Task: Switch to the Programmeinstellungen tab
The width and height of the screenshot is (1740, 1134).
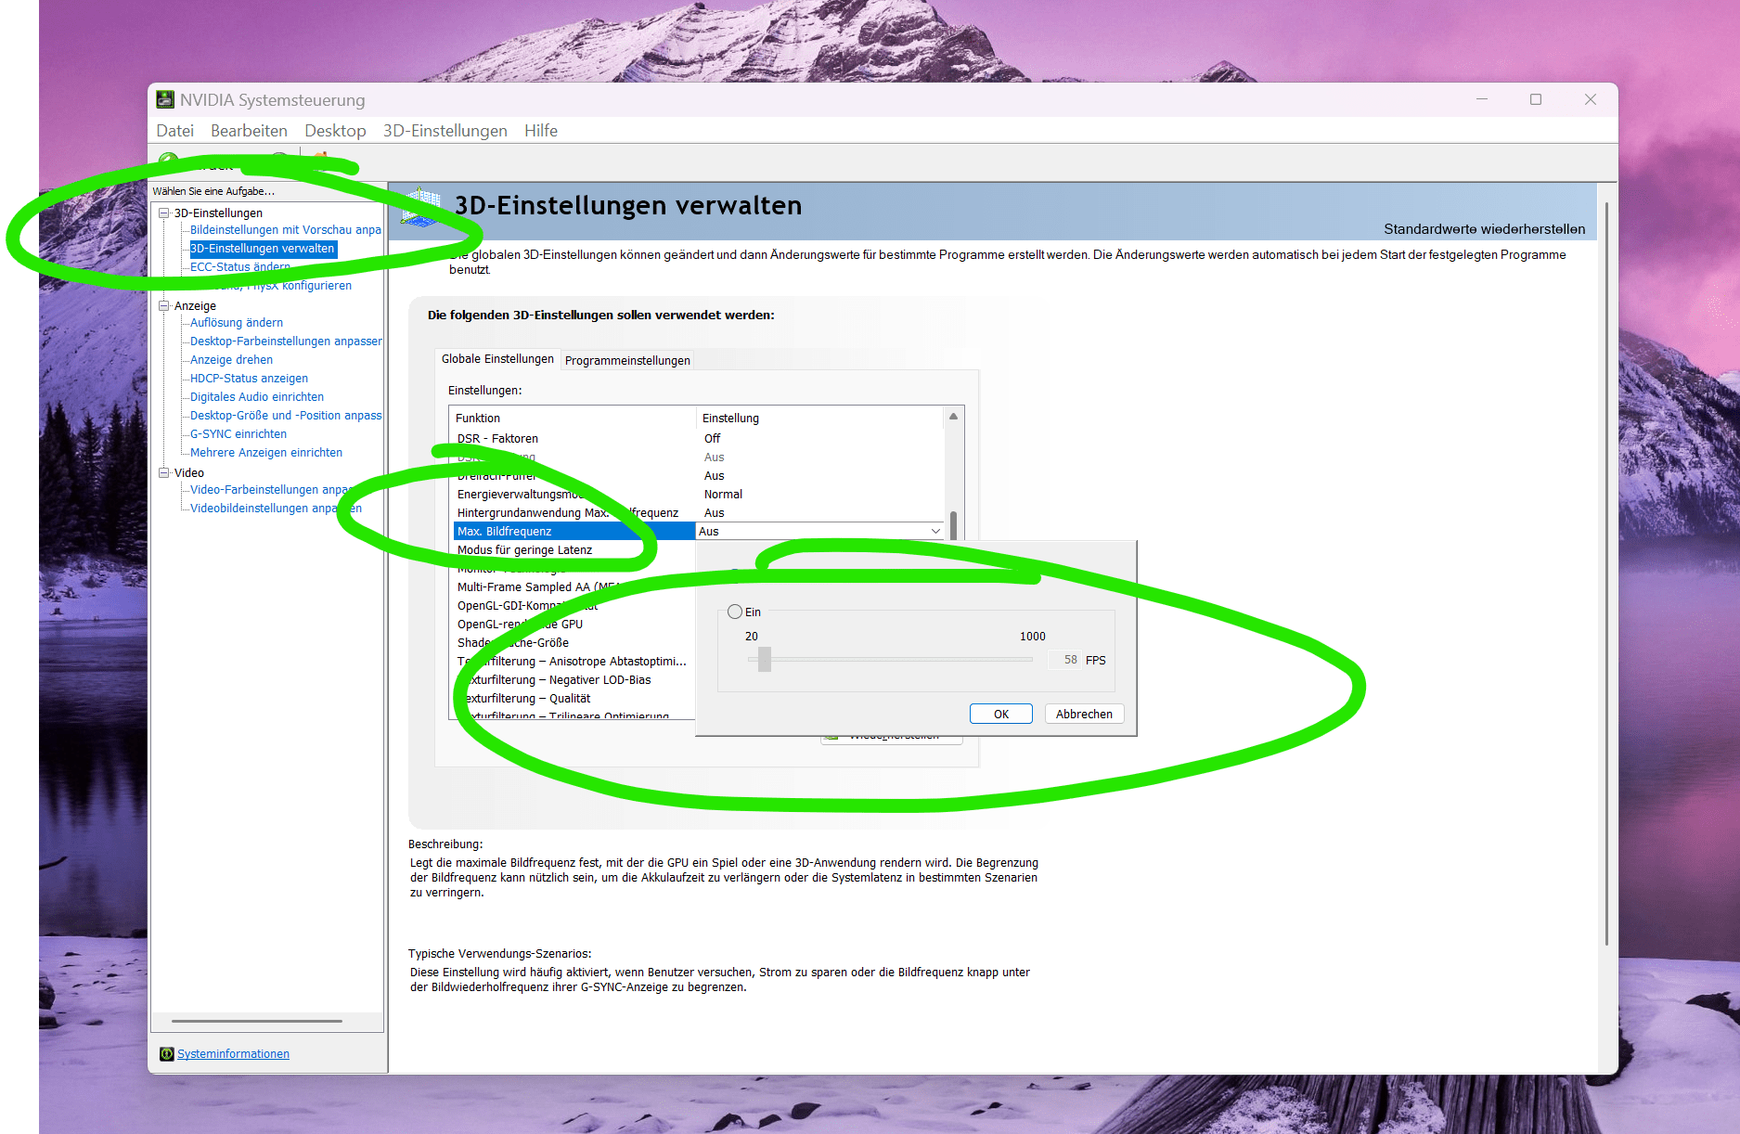Action: (x=627, y=361)
